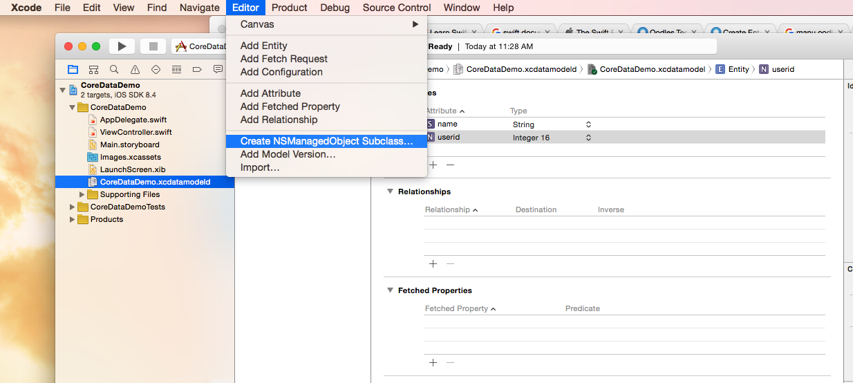Collapse the CoreDataDemo group folder
The height and width of the screenshot is (383, 853).
(x=72, y=107)
